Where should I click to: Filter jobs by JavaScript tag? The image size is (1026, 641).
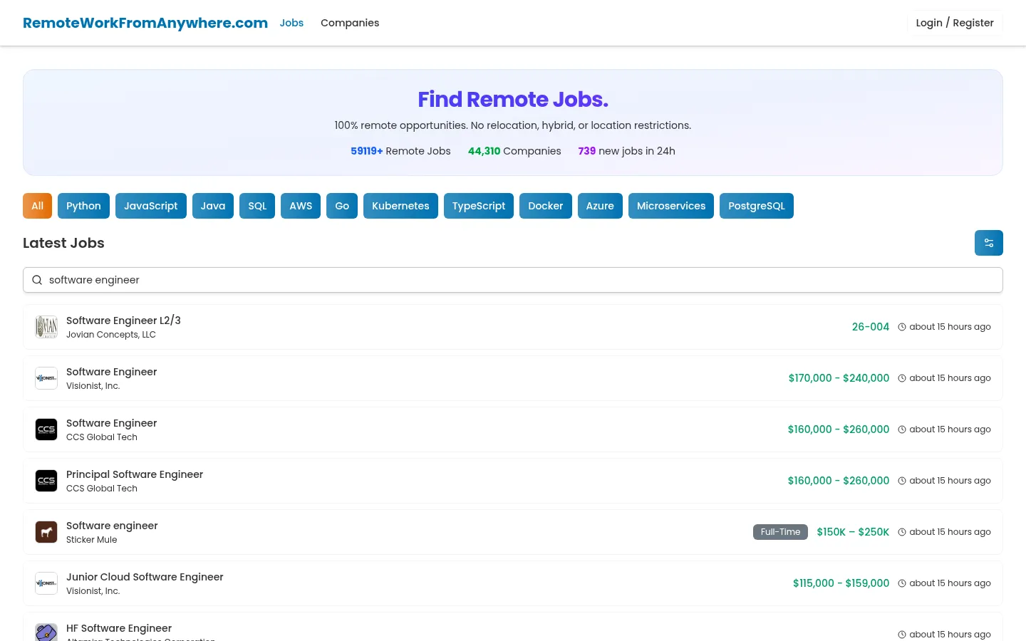coord(151,206)
